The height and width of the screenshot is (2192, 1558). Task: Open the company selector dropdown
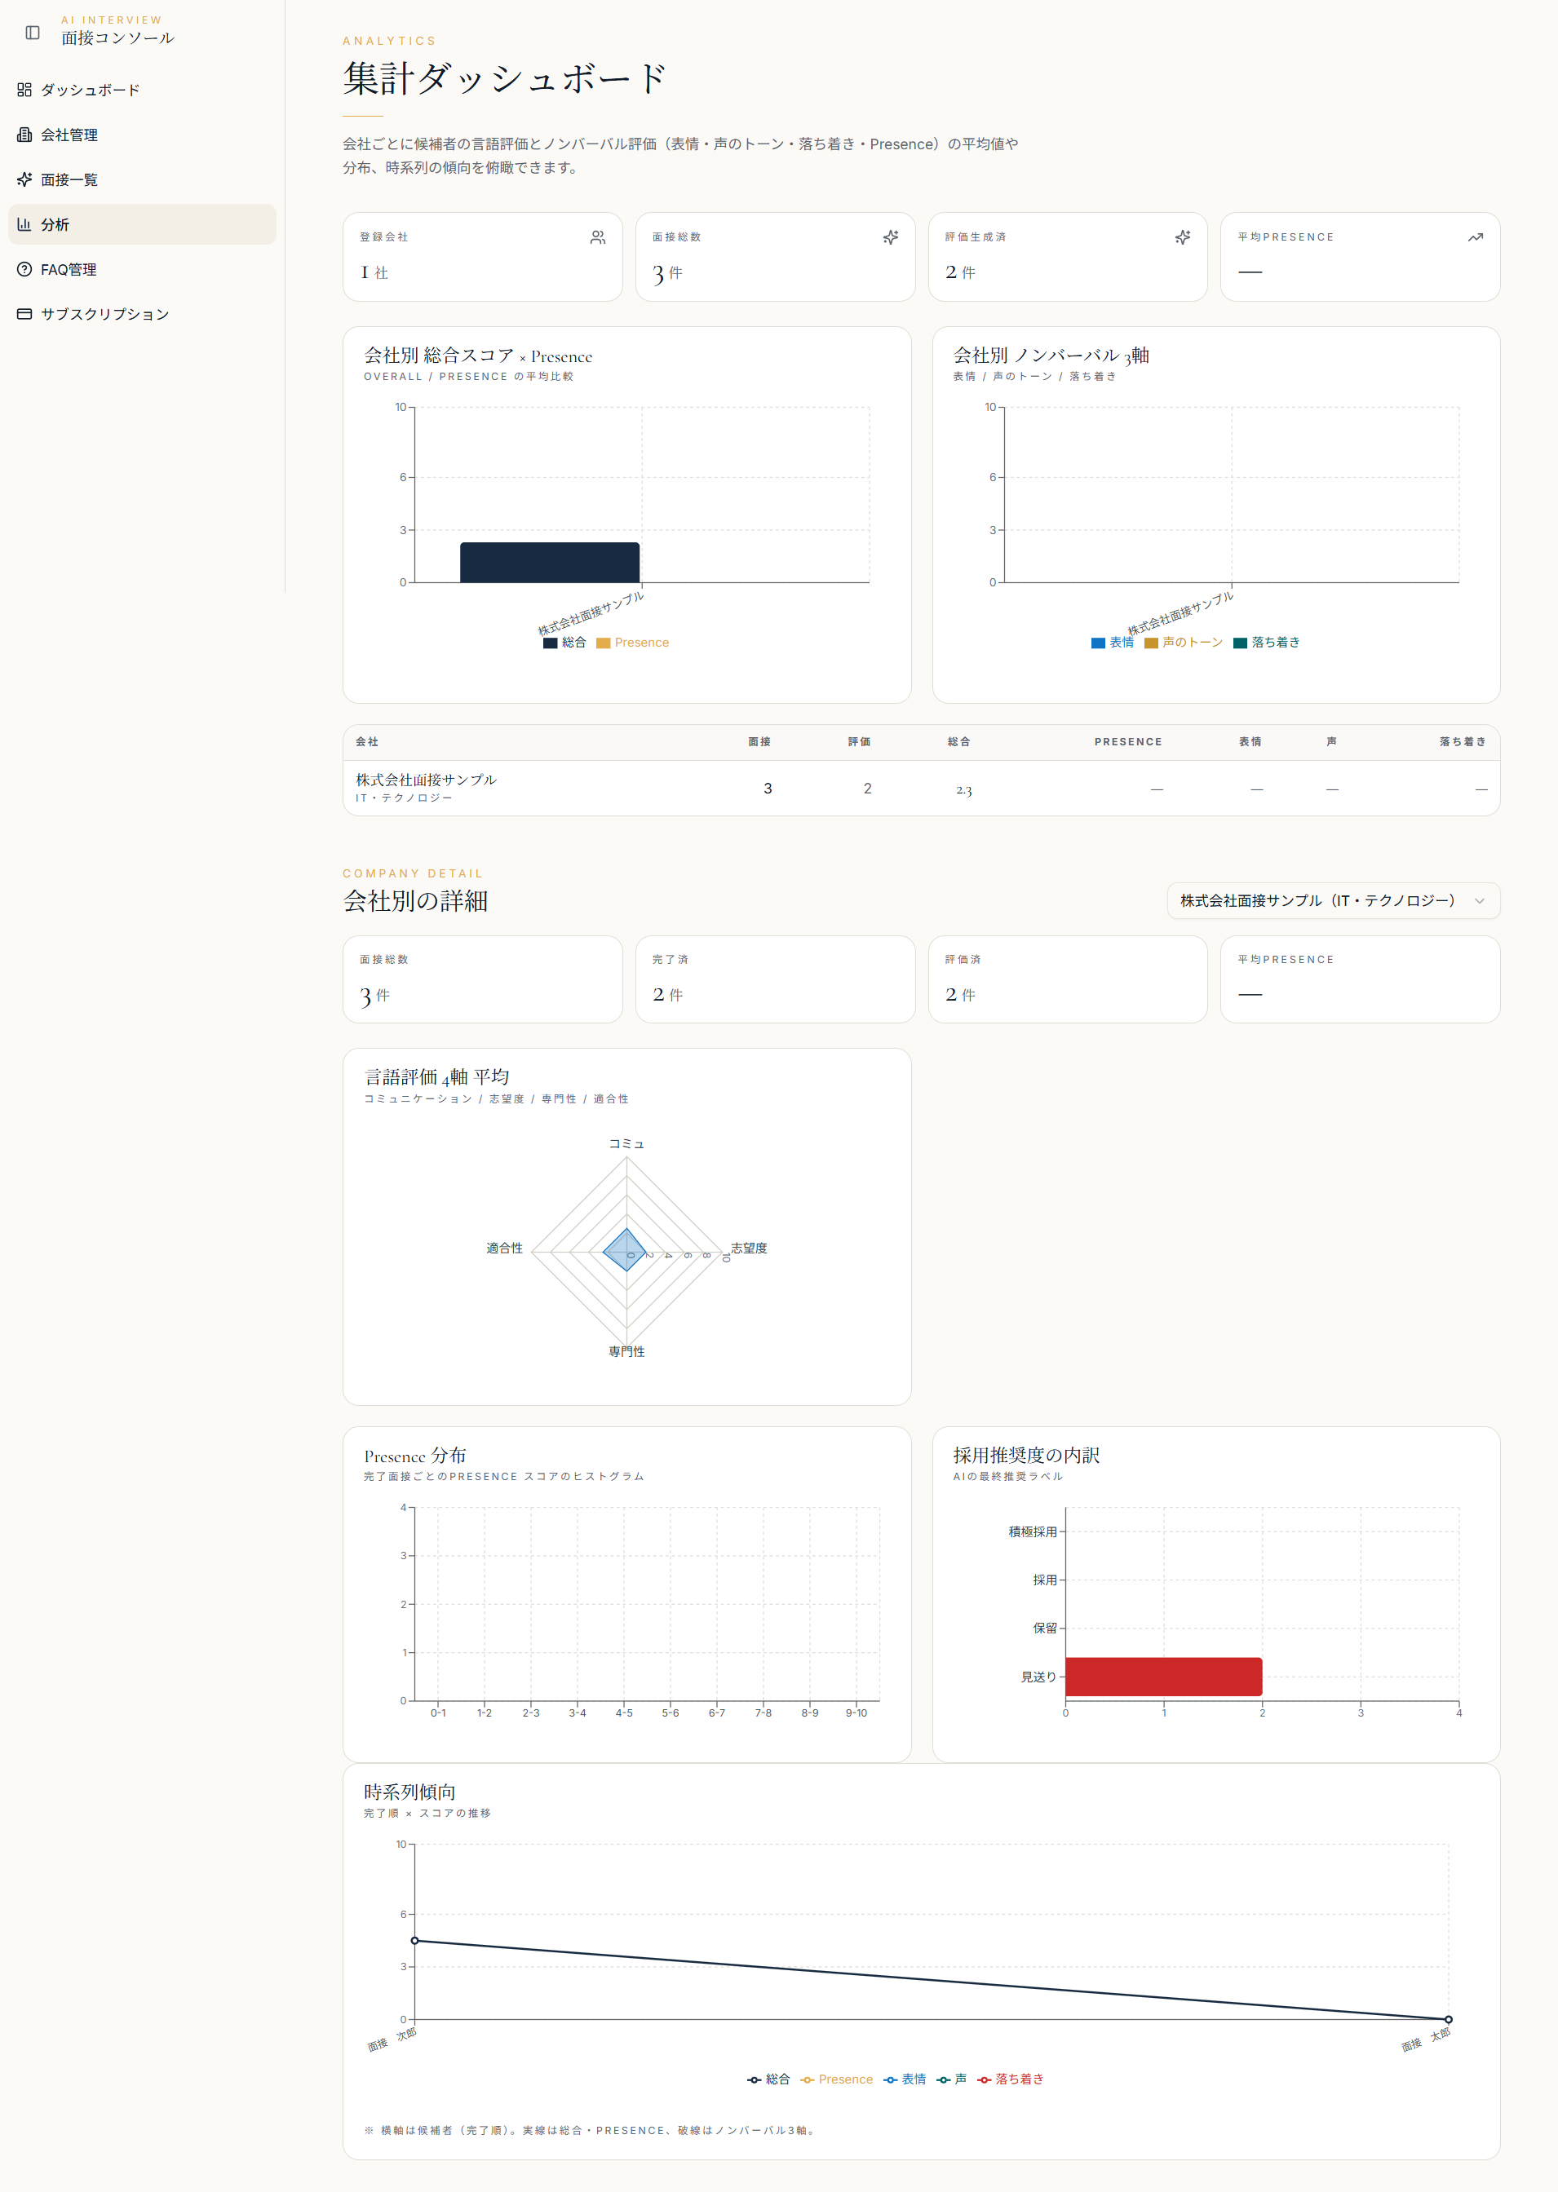[x=1334, y=901]
